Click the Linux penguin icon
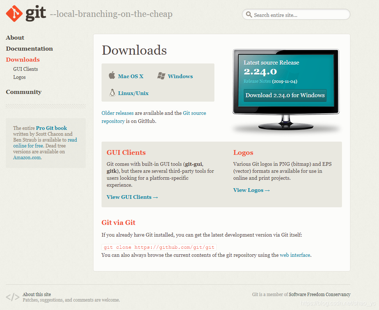The width and height of the screenshot is (379, 310). tap(112, 93)
